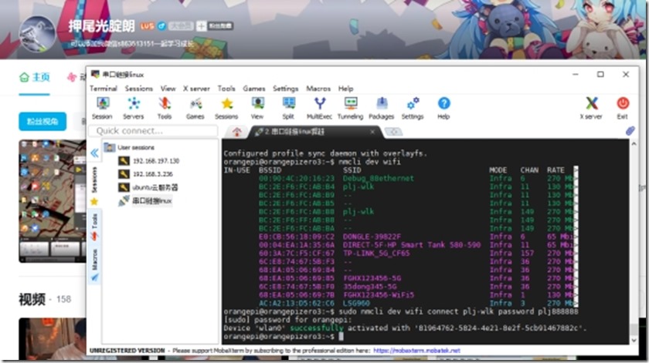Click the Games toolbar icon
This screenshot has width=649, height=363.
coord(195,108)
